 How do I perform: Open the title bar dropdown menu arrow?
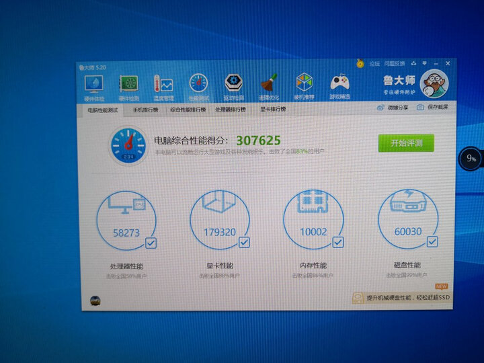pos(425,63)
